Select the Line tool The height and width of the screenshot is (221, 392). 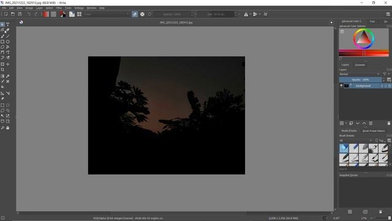[8, 36]
